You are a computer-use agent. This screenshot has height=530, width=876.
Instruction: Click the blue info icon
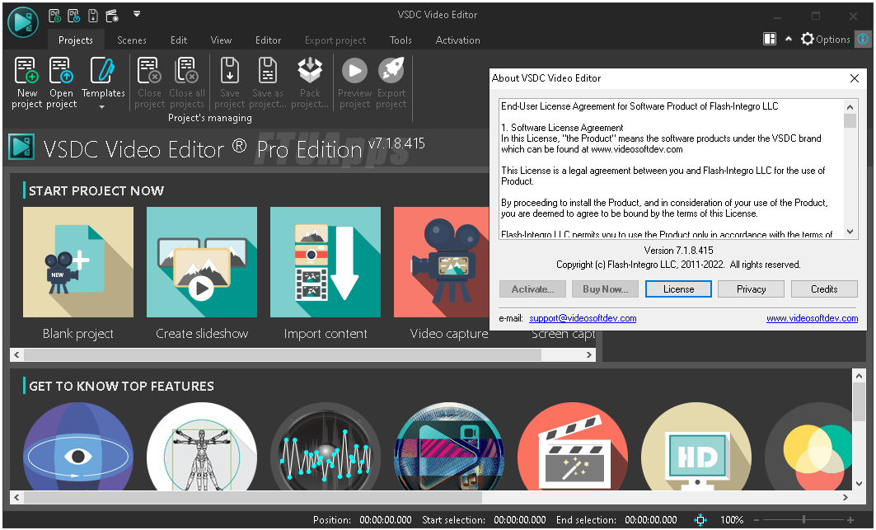tap(863, 39)
